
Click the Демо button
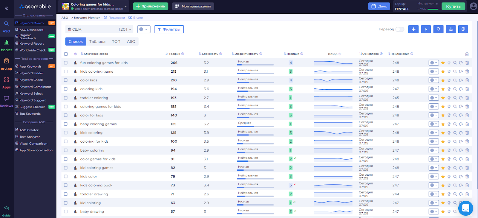379,6
